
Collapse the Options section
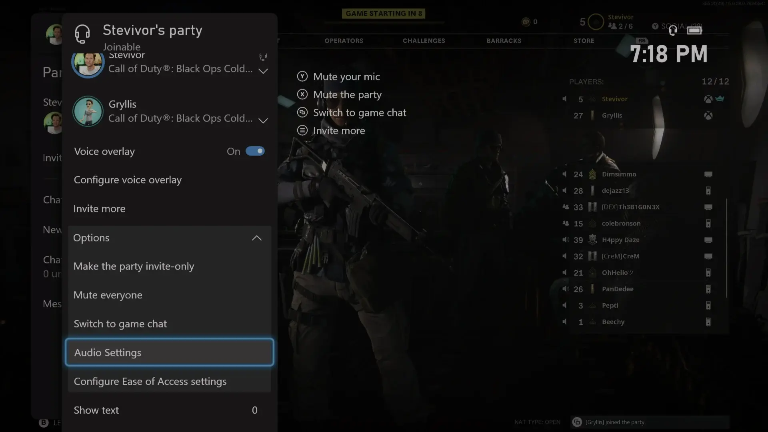pos(257,238)
